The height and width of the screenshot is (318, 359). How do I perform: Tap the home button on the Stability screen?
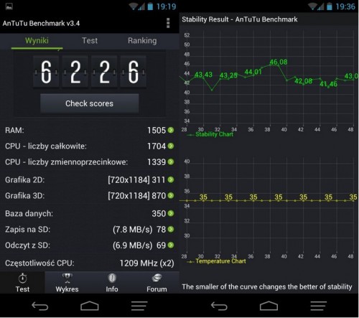point(269,306)
